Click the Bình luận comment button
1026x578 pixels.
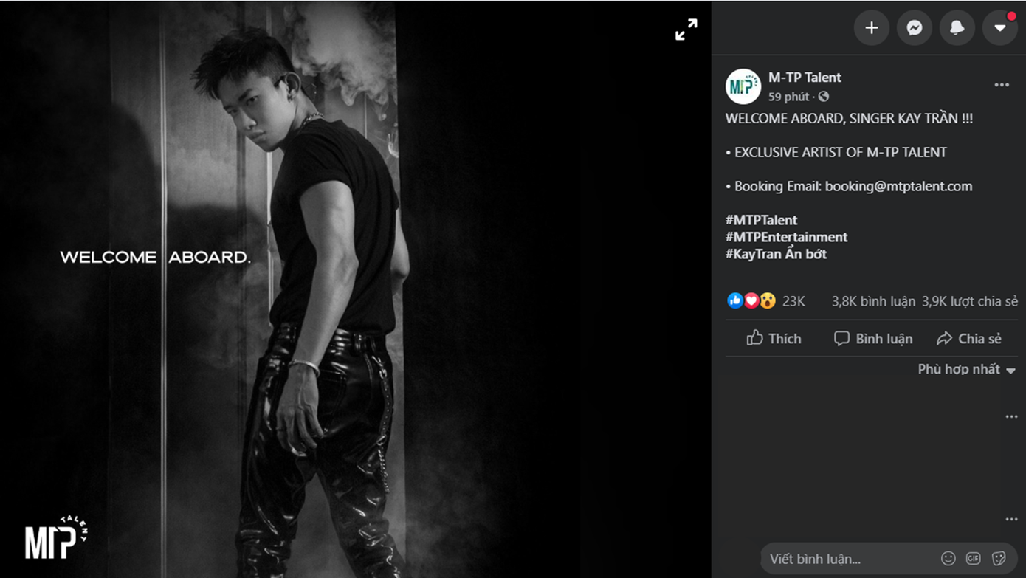[873, 339]
